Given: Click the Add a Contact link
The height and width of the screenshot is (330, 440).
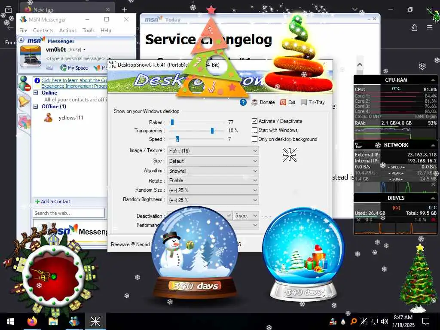Looking at the screenshot, I should pyautogui.click(x=56, y=202).
